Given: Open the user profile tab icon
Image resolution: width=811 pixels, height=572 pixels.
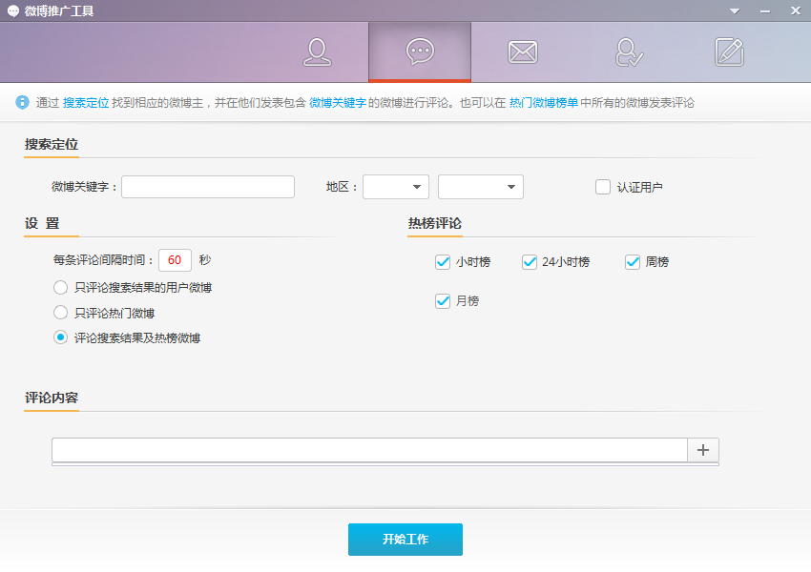Looking at the screenshot, I should coord(317,52).
